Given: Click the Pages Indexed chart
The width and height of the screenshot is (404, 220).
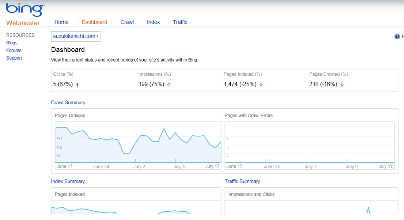Looking at the screenshot, I should (136, 207).
